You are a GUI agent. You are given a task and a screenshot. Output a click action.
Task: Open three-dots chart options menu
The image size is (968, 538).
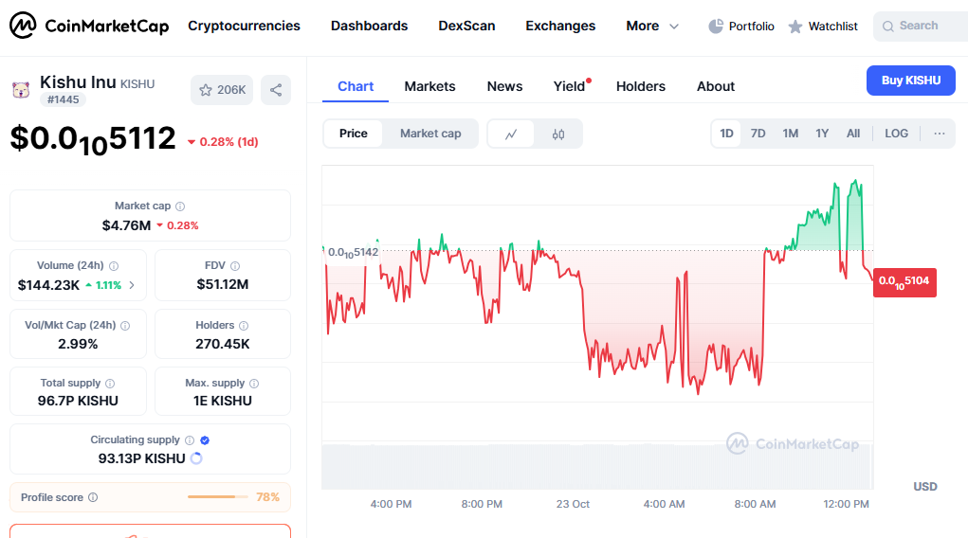point(939,134)
